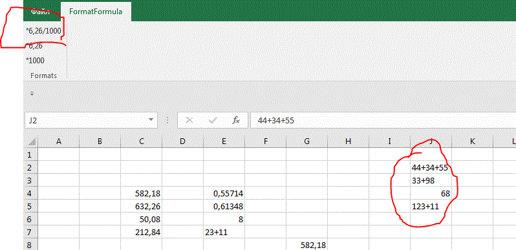Click the Select All corner triangle
The width and height of the screenshot is (516, 250).
point(31,141)
